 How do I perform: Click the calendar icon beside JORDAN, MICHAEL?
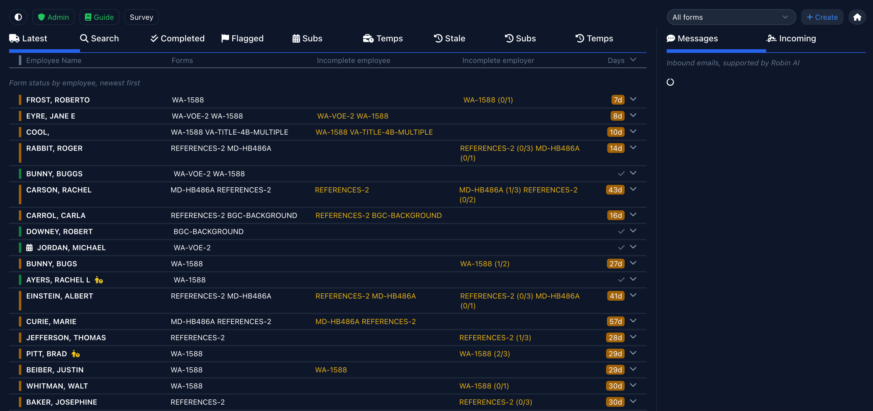click(x=30, y=248)
